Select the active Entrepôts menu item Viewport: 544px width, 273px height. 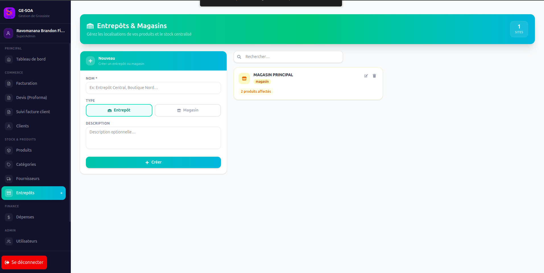[34, 193]
